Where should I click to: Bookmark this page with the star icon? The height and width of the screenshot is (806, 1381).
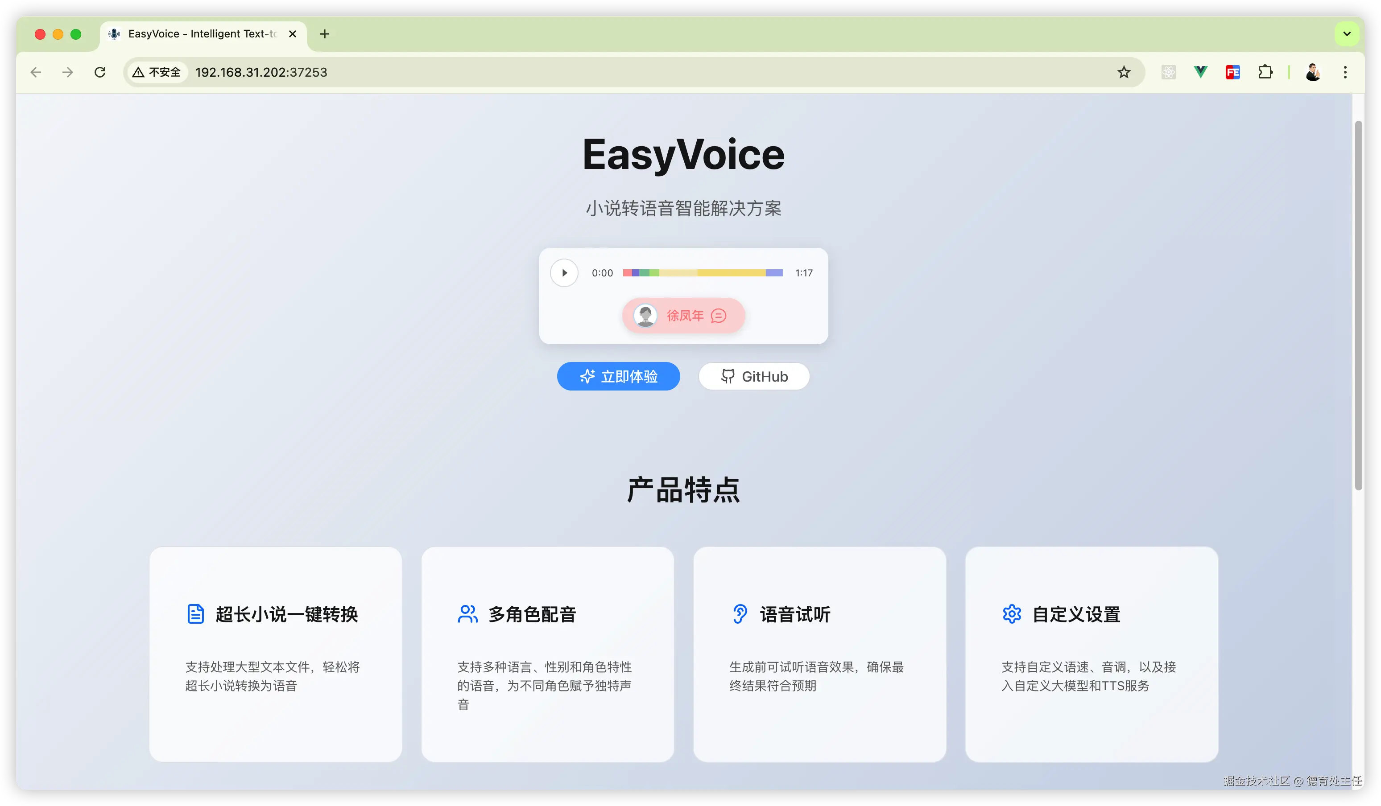(x=1124, y=72)
